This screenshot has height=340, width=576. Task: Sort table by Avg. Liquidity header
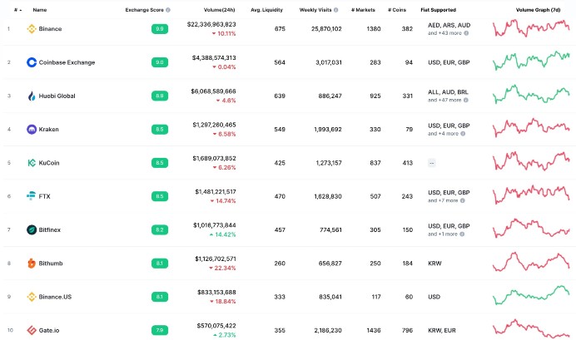[266, 10]
